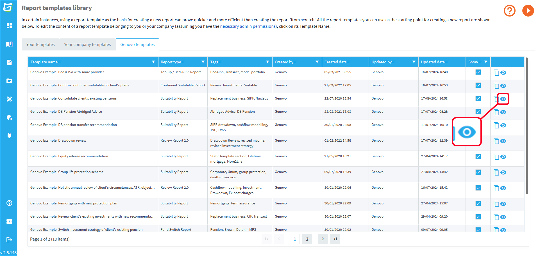Preview the DB Pension Abridged Advice template
This screenshot has height=256, width=540.
[x=503, y=112]
